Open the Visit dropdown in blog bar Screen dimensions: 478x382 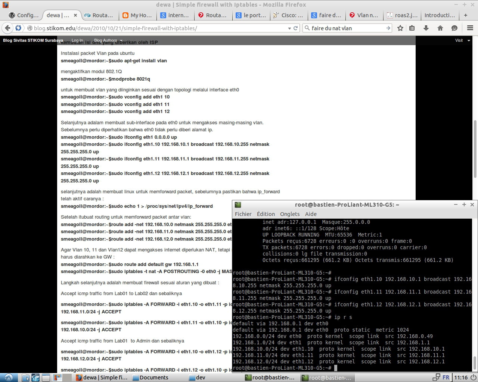click(x=462, y=40)
